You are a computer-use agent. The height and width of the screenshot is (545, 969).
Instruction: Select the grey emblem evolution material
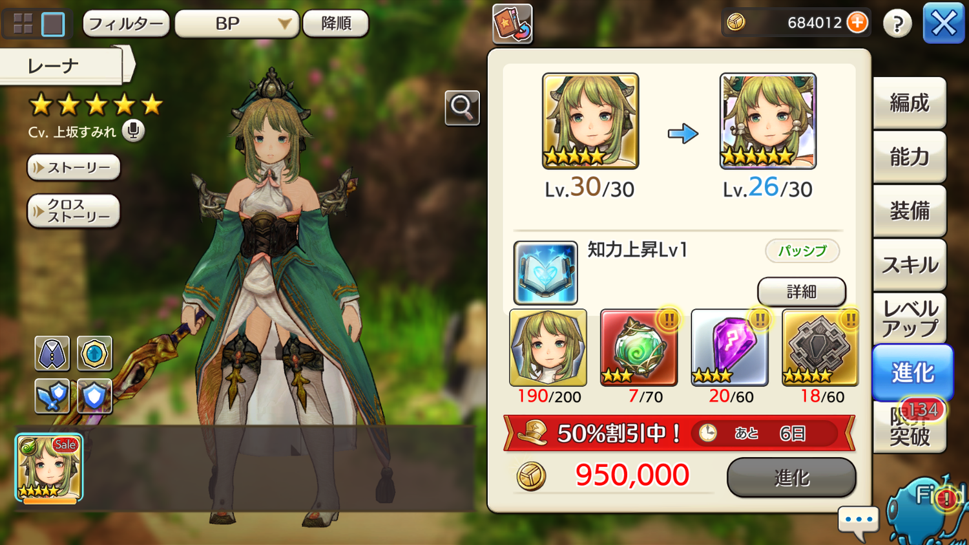pos(820,347)
